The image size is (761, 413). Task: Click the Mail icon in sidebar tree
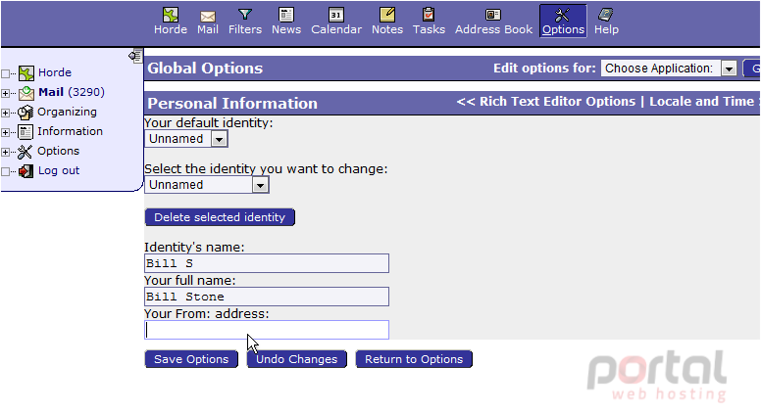(26, 92)
